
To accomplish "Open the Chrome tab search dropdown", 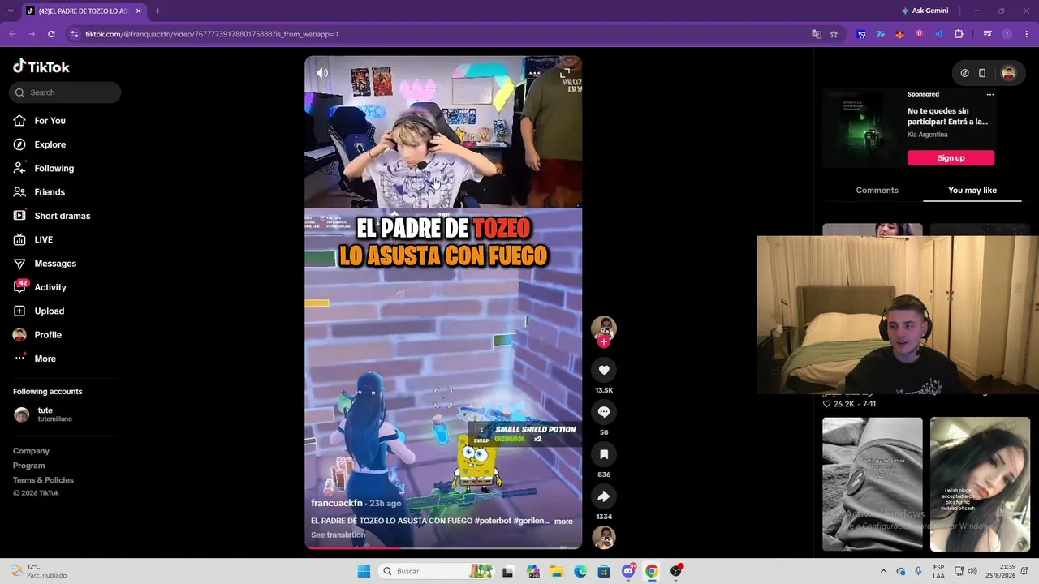I will 11,11.
